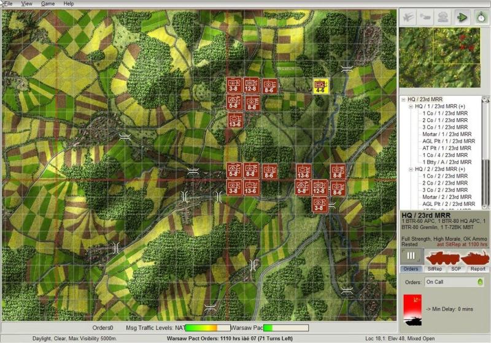Click the airstrike aircraft toolbar icon
The height and width of the screenshot is (343, 491).
click(x=409, y=17)
